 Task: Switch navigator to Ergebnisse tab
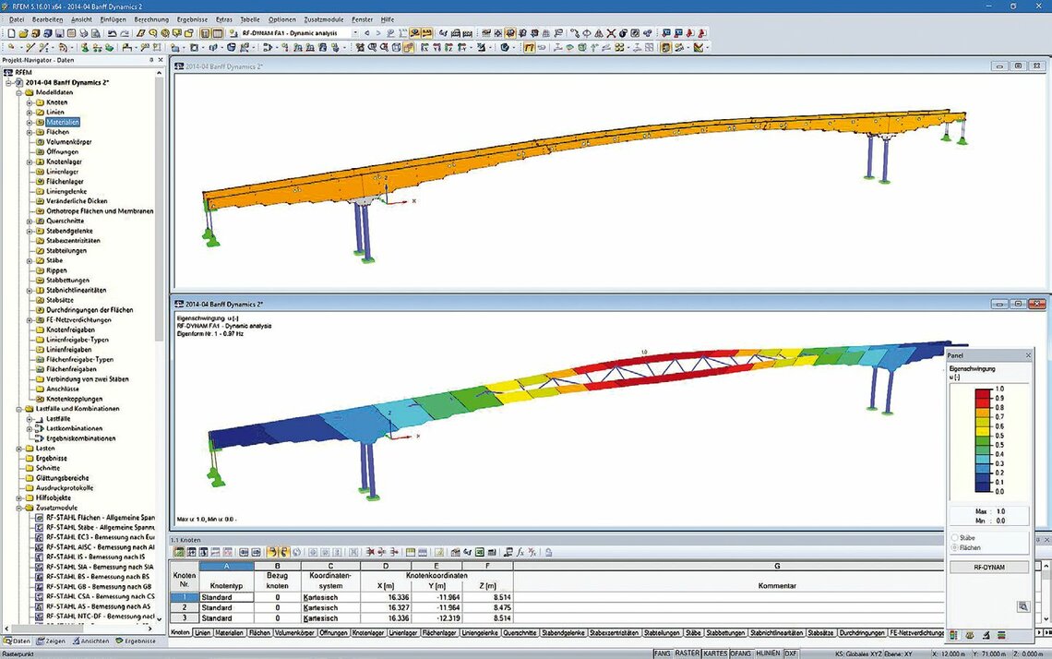136,641
